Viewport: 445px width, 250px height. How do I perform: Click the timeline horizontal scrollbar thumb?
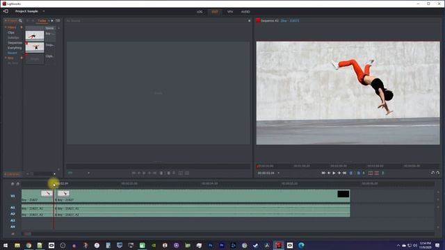28,234
